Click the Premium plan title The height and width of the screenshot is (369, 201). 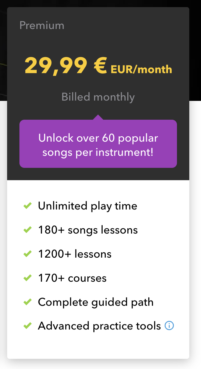(42, 25)
